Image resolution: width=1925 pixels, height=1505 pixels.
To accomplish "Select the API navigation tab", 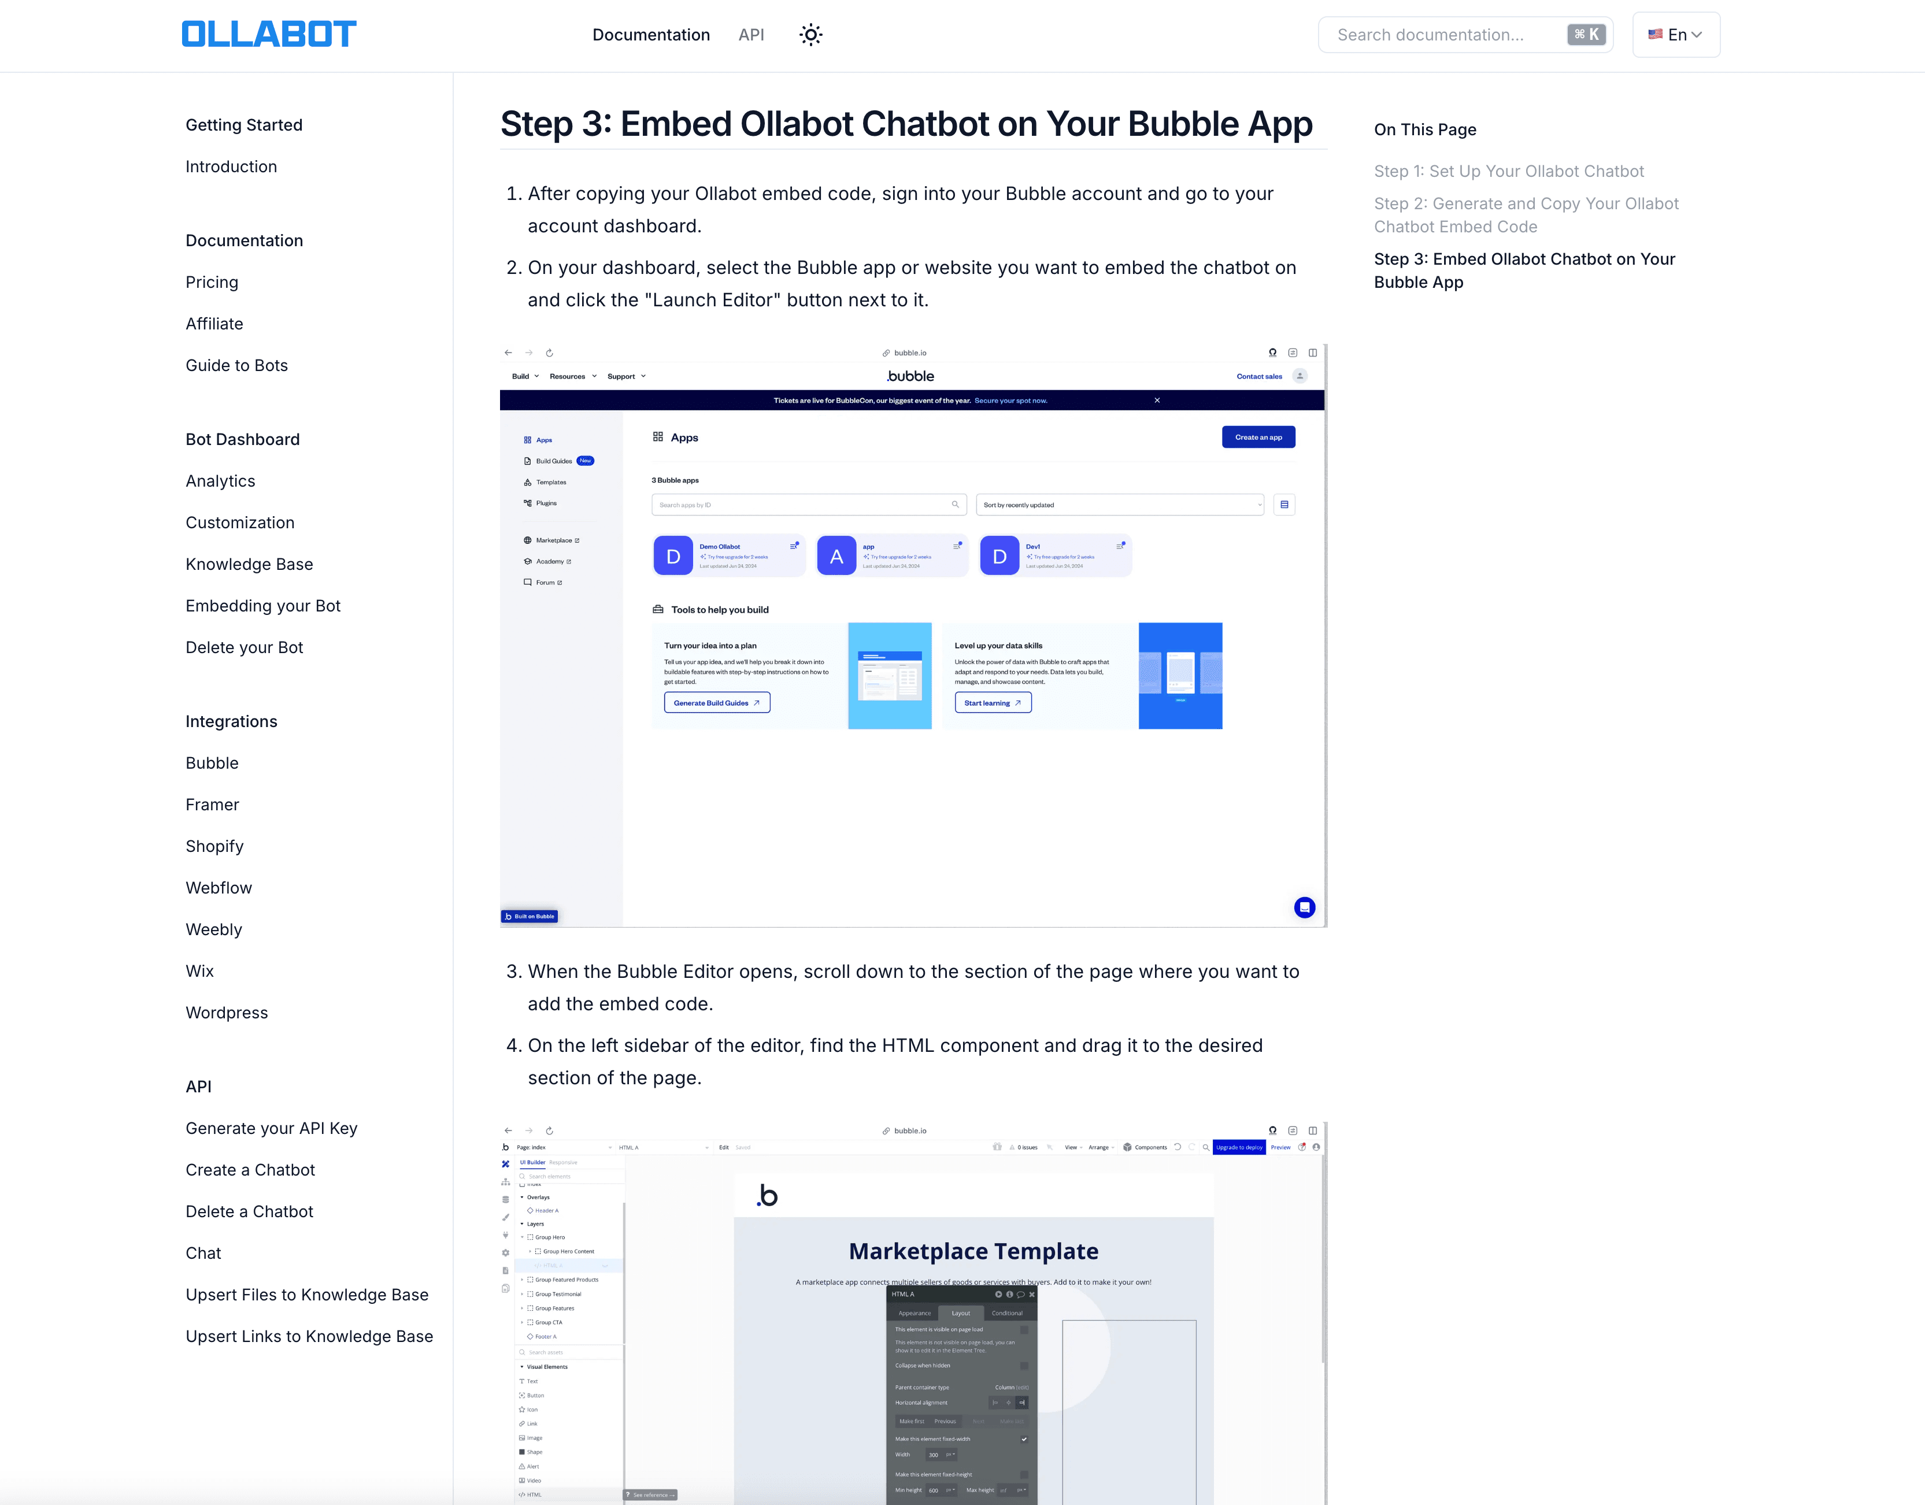I will (x=752, y=34).
